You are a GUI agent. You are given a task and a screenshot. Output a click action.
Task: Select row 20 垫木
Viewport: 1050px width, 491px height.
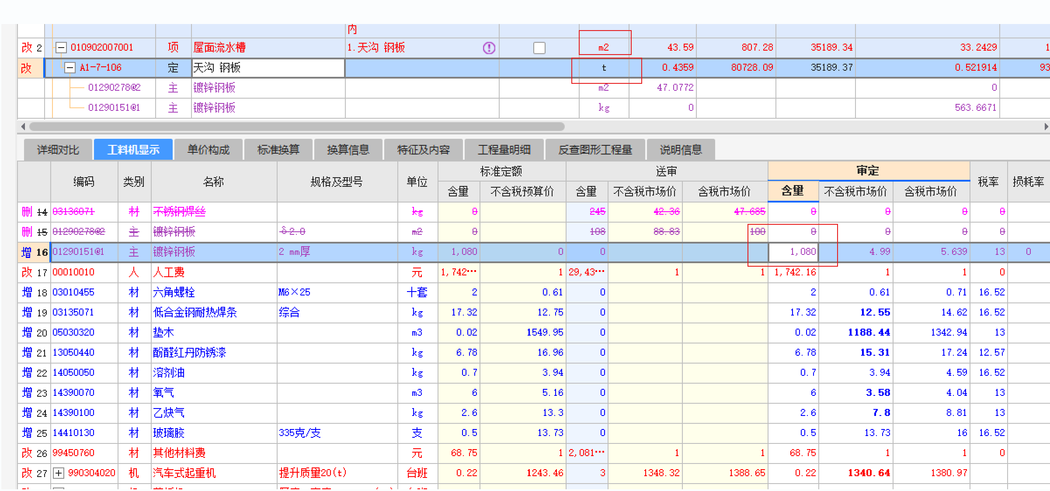coord(163,333)
